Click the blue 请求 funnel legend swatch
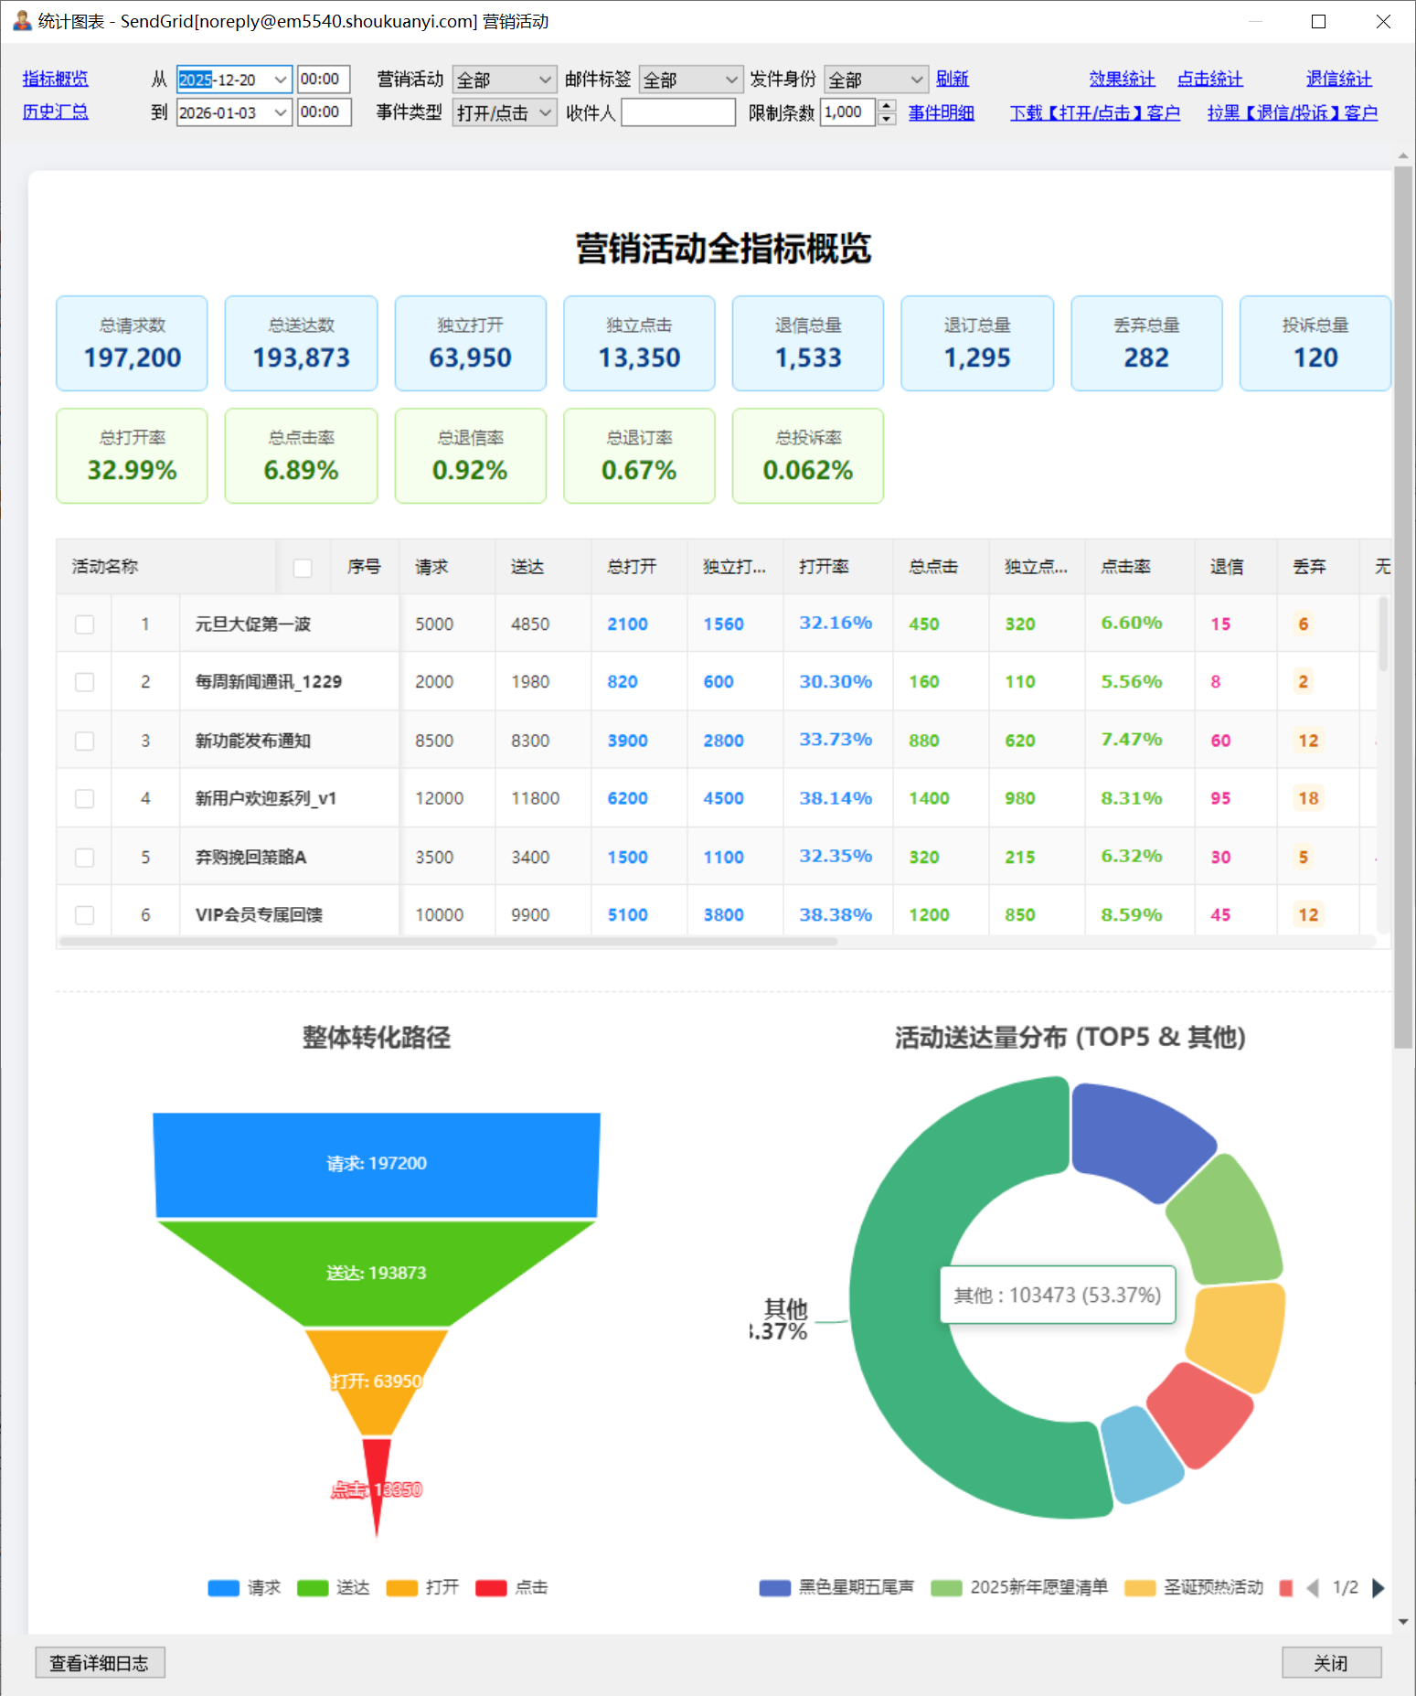Viewport: 1416px width, 1696px height. [223, 1588]
